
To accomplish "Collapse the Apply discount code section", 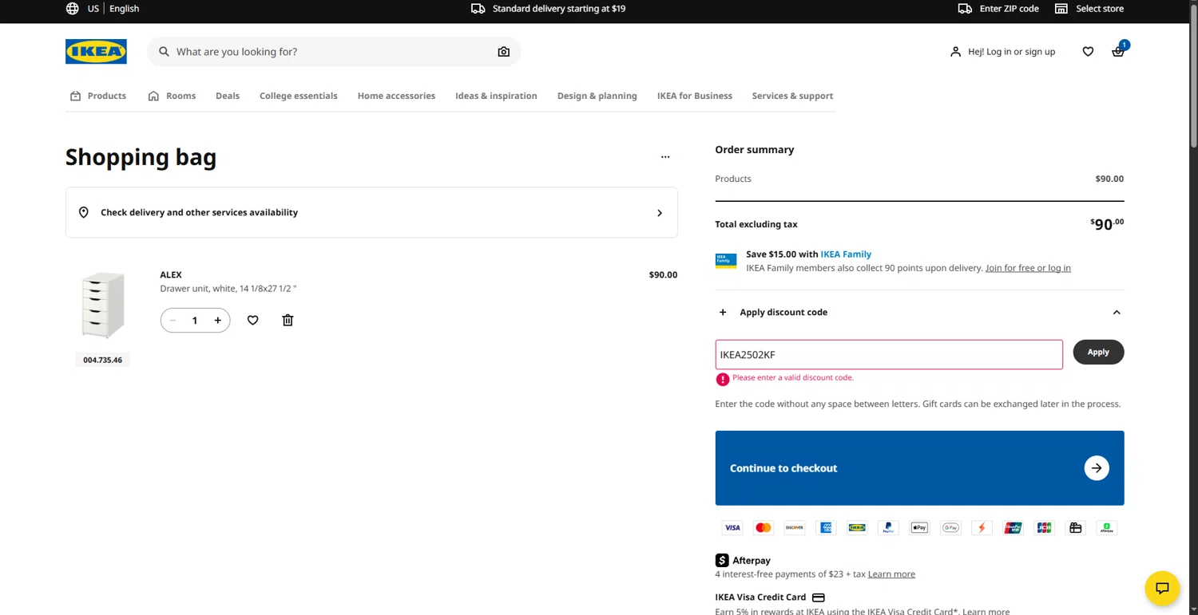I will [919, 312].
